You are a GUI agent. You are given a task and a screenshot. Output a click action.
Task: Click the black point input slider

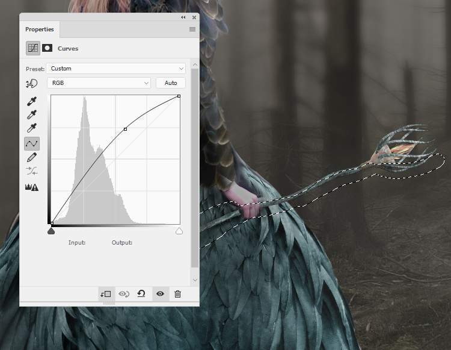point(51,231)
